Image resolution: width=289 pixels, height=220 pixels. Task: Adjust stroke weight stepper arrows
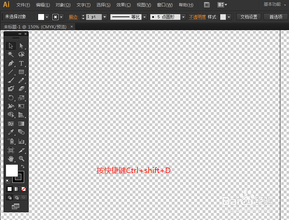(x=83, y=17)
